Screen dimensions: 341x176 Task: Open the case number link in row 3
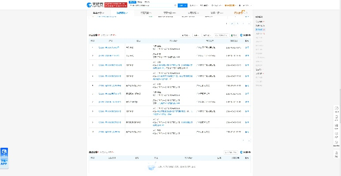110,65
